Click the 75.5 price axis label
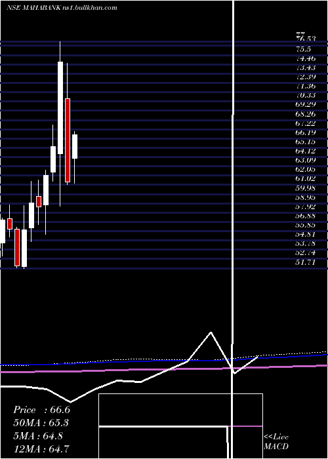Image resolution: width=328 pixels, height=459 pixels. (303, 49)
